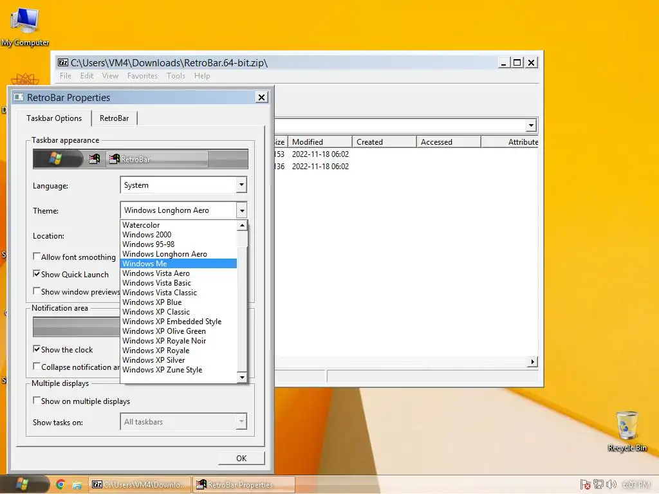Pick the Windows XP Classic theme
This screenshot has width=659, height=494.
point(179,312)
